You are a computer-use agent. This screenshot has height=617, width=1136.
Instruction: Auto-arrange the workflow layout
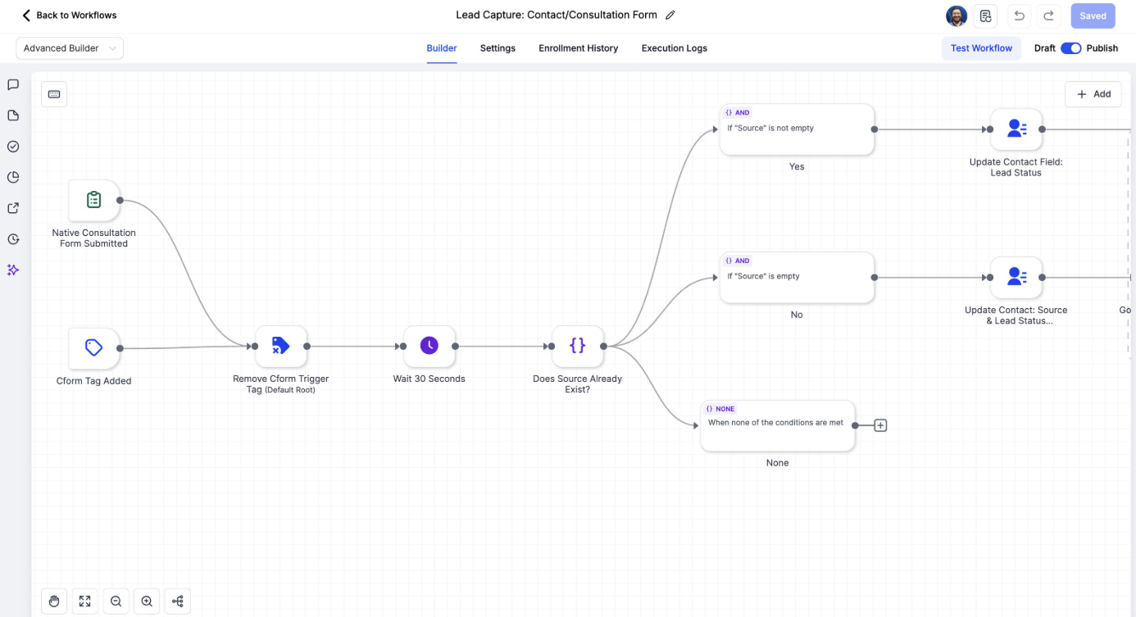(178, 601)
